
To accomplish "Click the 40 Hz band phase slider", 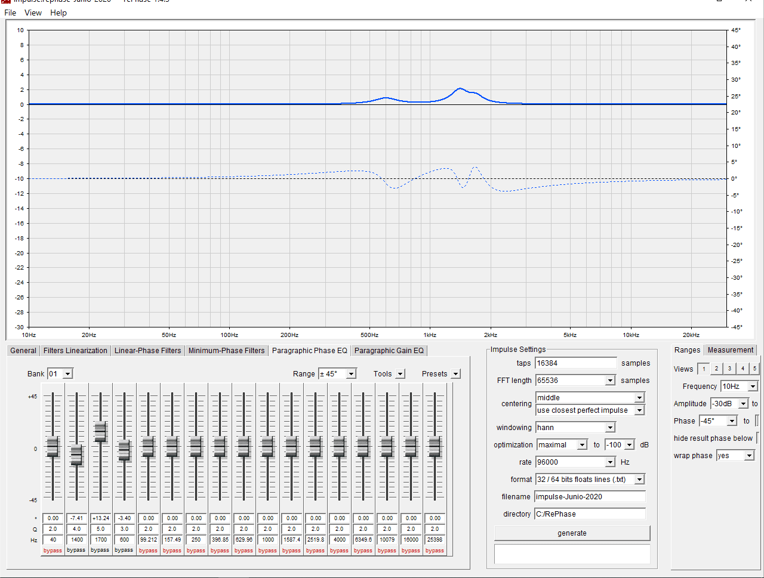I will click(x=53, y=447).
